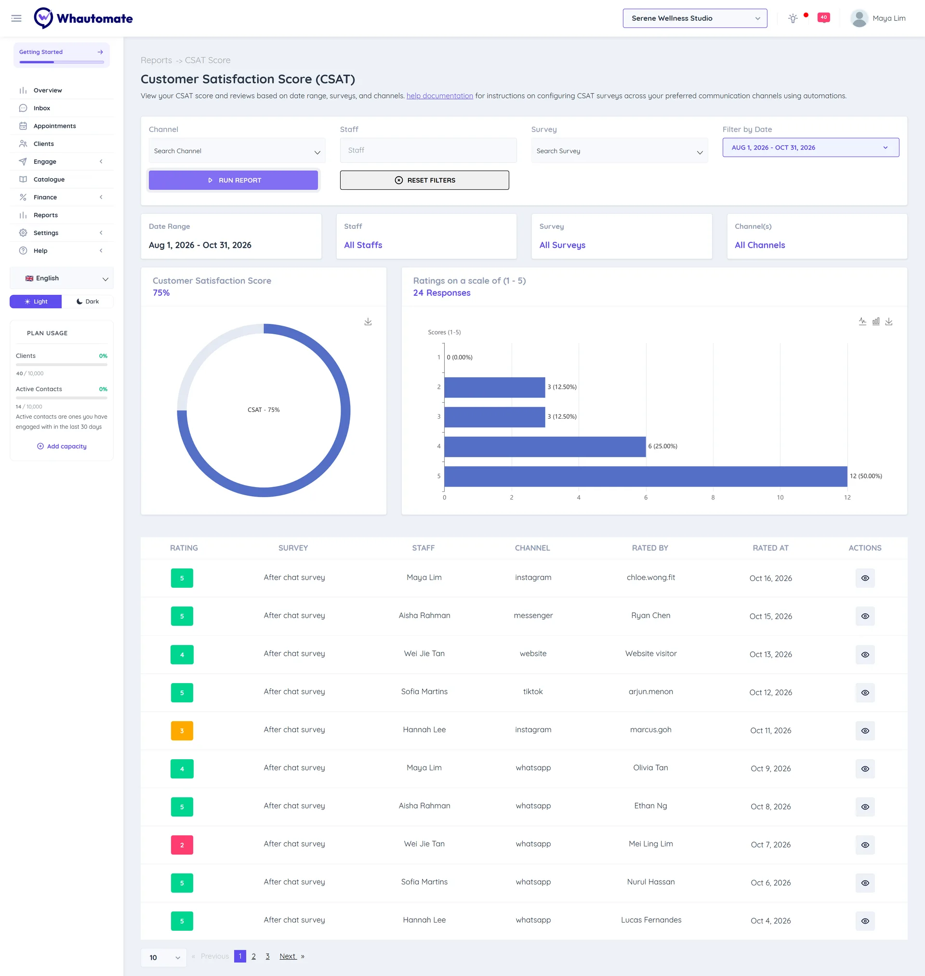Expand the Finance menu
This screenshot has width=925, height=976.
pos(62,197)
